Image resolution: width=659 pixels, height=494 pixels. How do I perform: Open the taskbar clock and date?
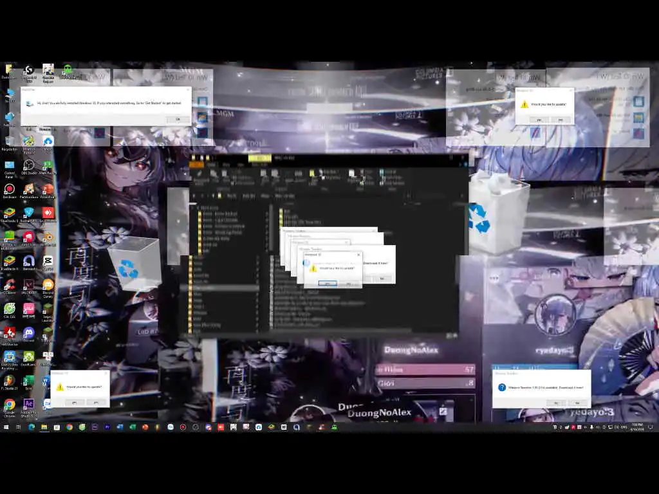[636, 427]
